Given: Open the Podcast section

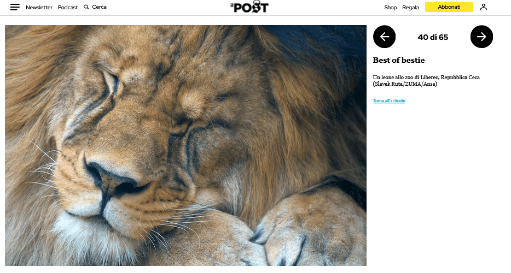Looking at the screenshot, I should (x=68, y=8).
